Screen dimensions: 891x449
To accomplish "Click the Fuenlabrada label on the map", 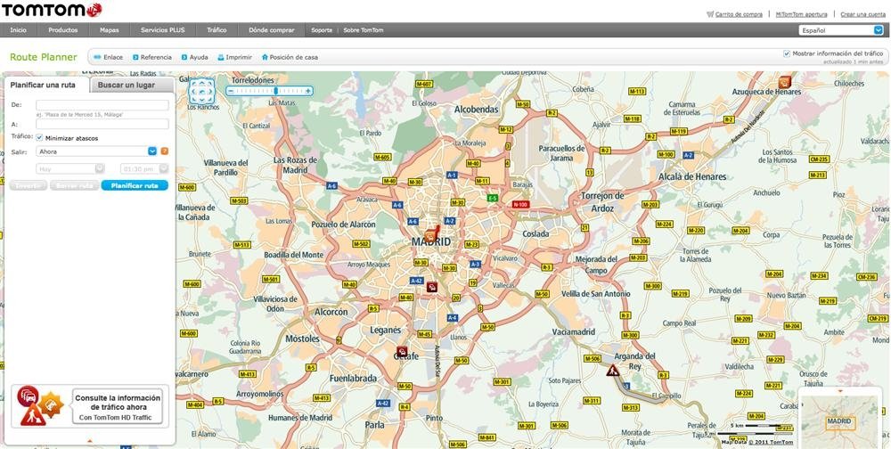I will [353, 379].
